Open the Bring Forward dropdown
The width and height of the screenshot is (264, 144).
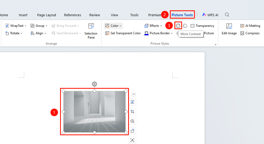(x=65, y=26)
